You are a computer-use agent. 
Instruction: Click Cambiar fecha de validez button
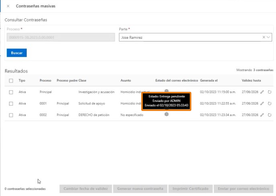pyautogui.click(x=85, y=189)
